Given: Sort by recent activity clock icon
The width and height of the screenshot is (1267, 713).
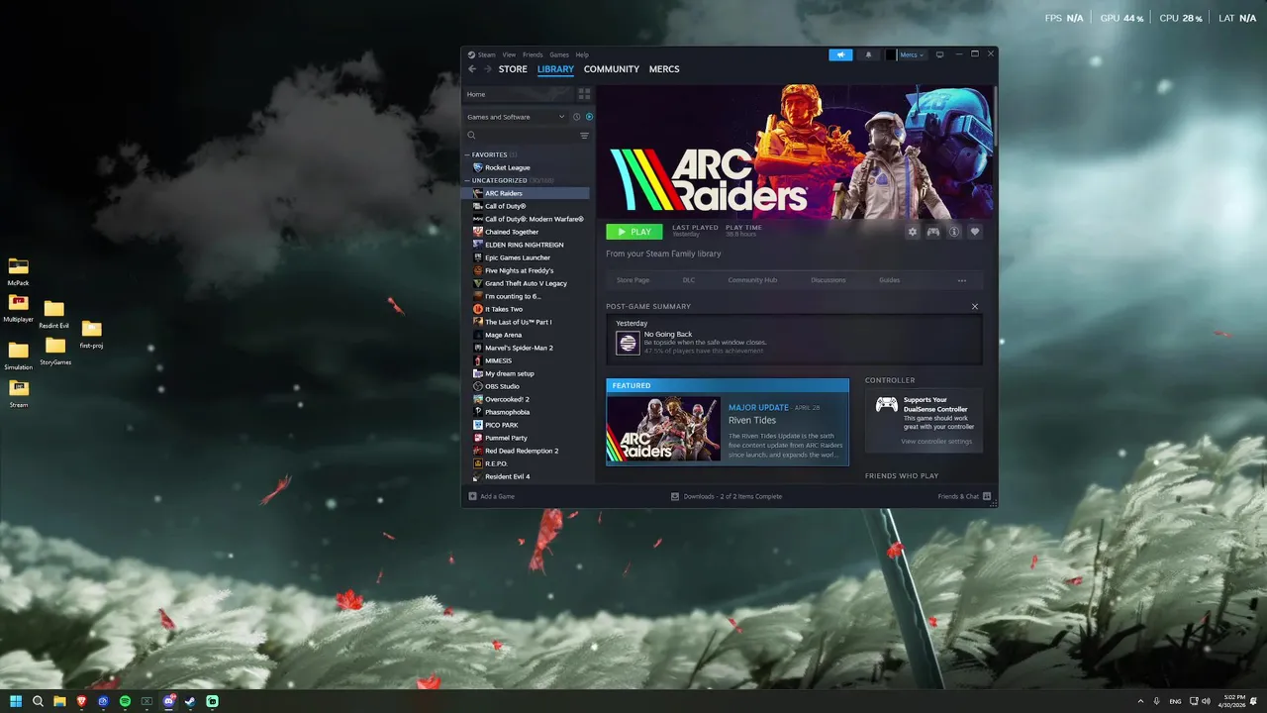Looking at the screenshot, I should 576,117.
